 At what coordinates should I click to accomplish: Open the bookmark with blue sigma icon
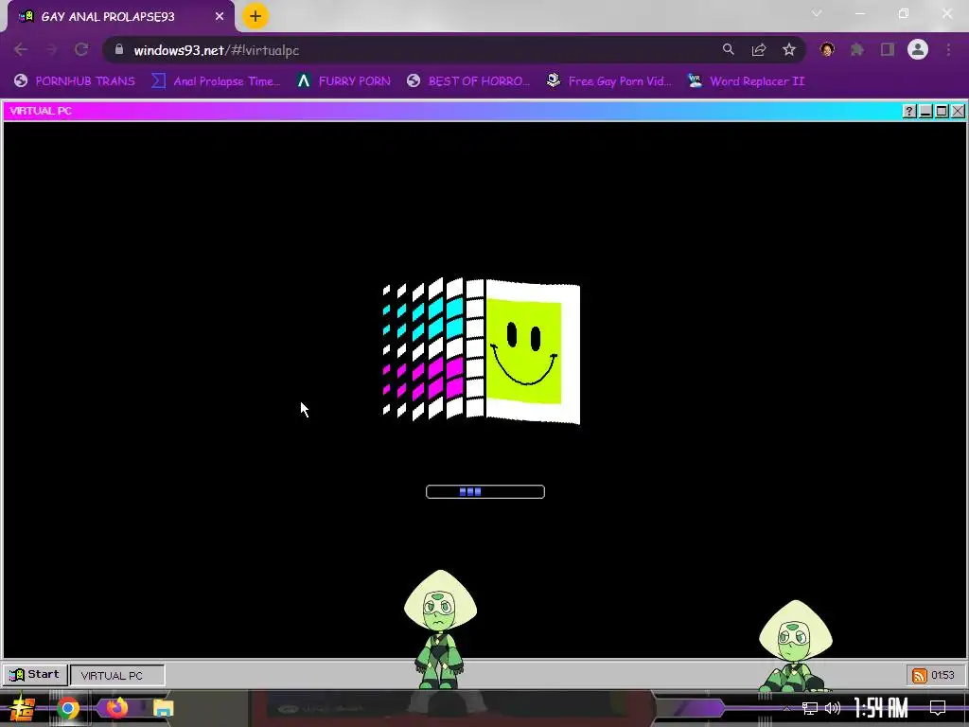point(216,81)
